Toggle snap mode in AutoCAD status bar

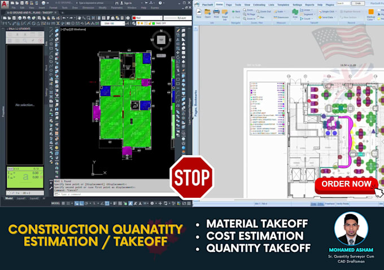coord(68,203)
